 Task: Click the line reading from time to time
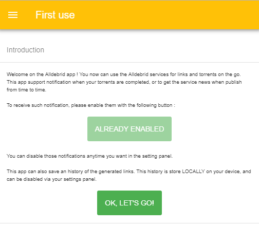coord(26,90)
